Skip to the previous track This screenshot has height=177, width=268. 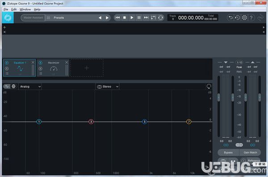click(117, 17)
